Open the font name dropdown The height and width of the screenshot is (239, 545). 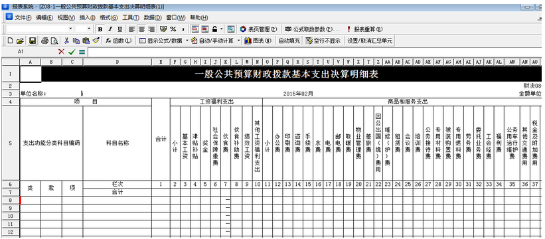(71, 29)
